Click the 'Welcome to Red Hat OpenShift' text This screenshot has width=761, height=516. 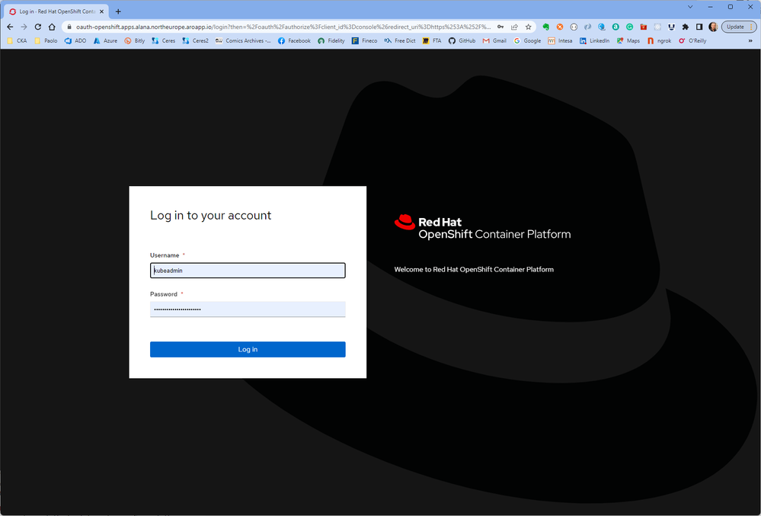(474, 269)
